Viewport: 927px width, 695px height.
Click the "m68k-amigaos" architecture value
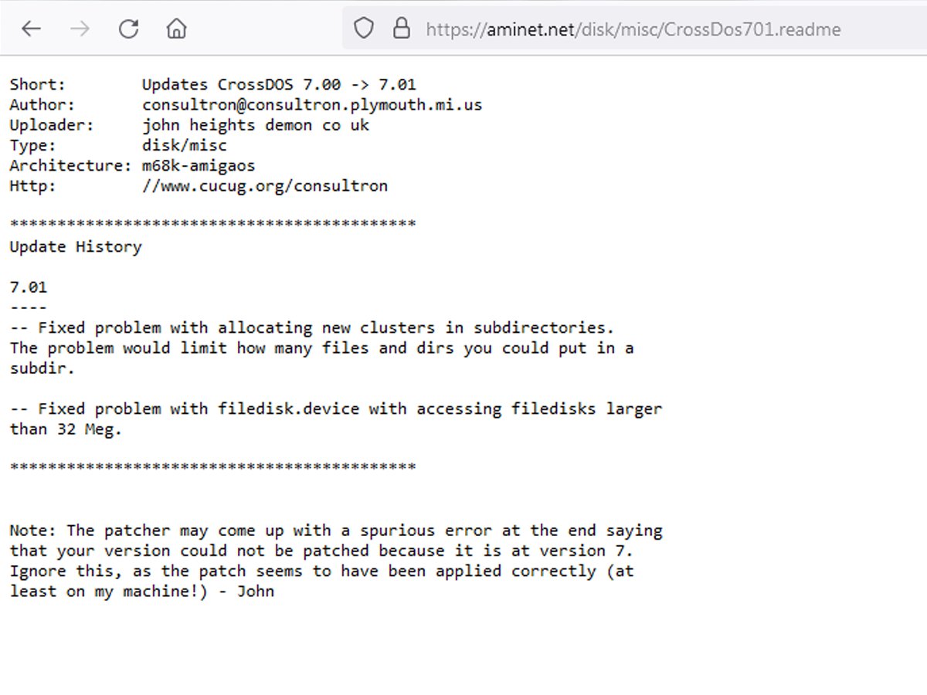pos(199,165)
